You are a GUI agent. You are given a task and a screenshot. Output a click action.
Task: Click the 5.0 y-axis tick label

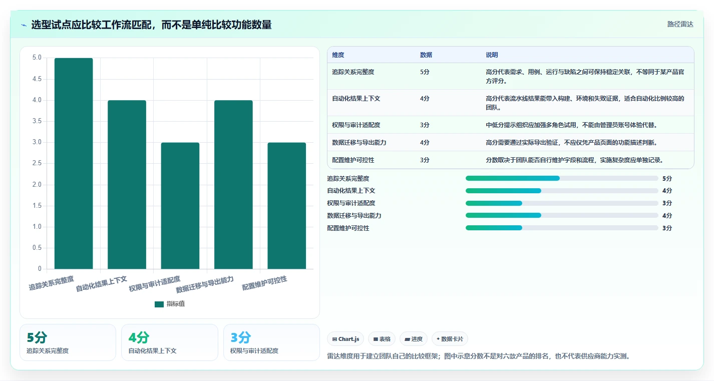(x=37, y=58)
